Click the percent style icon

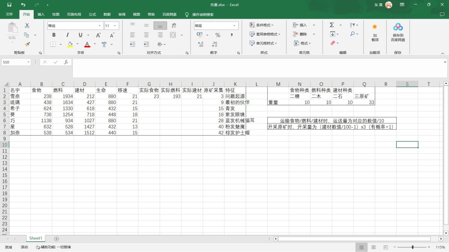(x=218, y=35)
